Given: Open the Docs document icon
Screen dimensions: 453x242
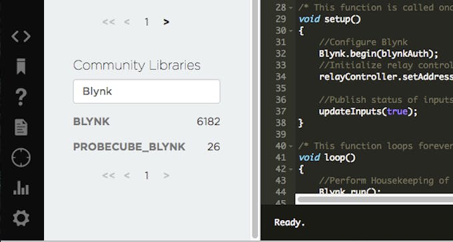Looking at the screenshot, I should click(x=21, y=127).
